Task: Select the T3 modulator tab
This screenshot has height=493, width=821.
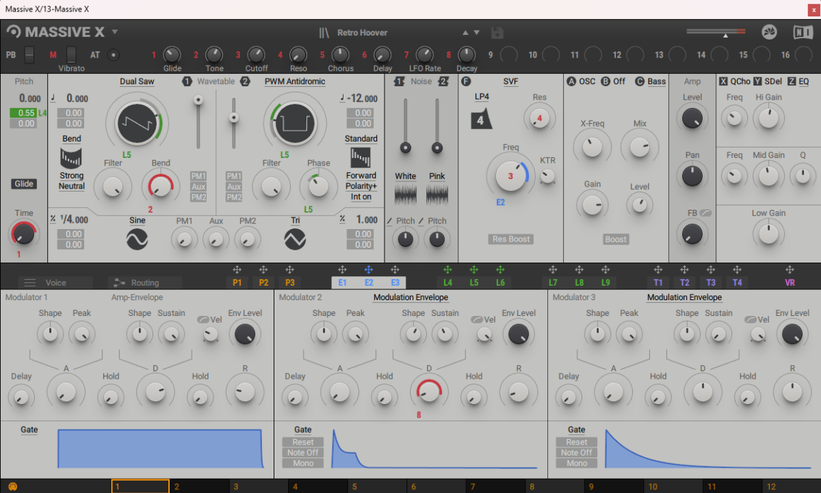Action: [x=711, y=282]
